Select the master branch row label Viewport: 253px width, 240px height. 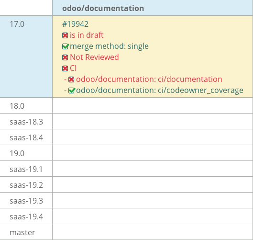pyautogui.click(x=22, y=232)
